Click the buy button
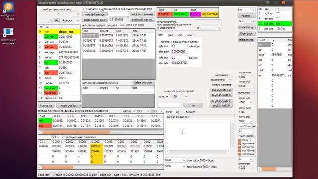318x179 pixels. (x=193, y=105)
